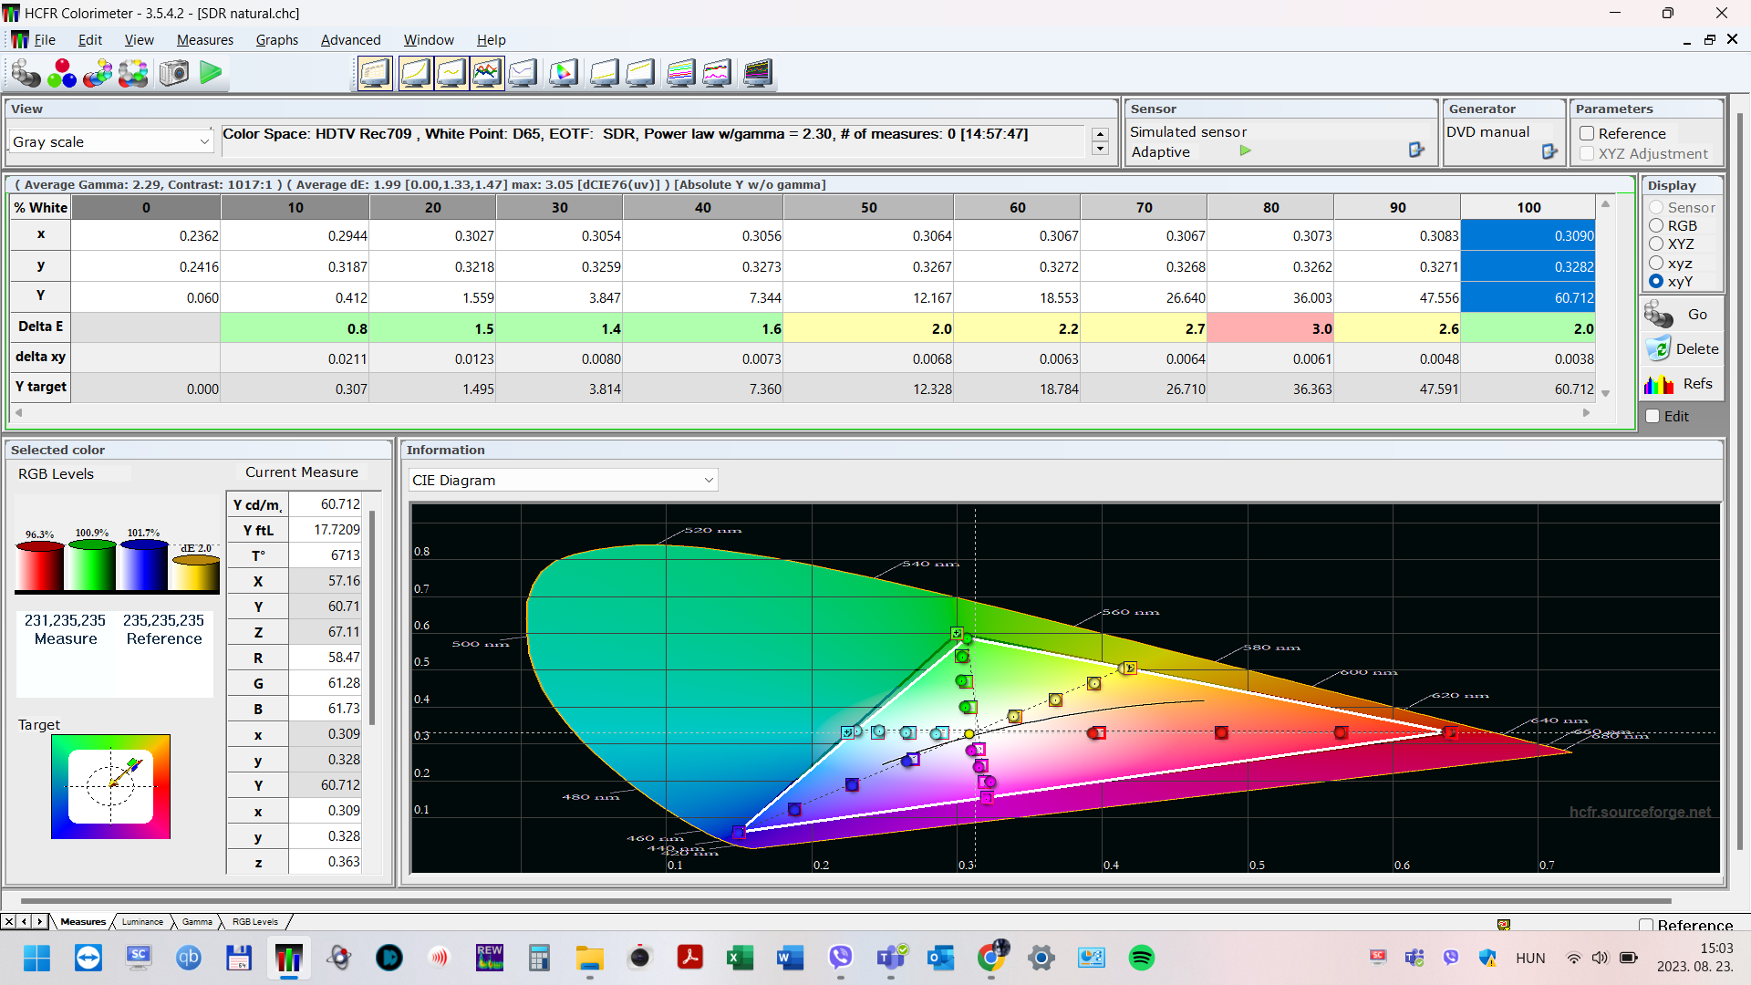Click the Refs histogram icon
Screen dimensions: 1751x985
point(1659,384)
